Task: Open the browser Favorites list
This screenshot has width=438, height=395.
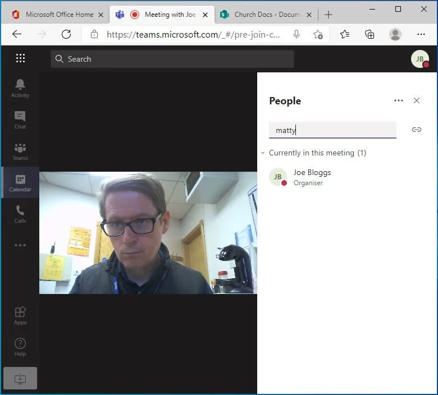Action: click(x=345, y=34)
